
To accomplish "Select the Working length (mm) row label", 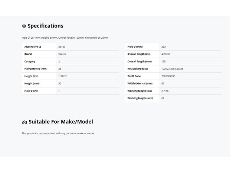I will coord(140,98).
